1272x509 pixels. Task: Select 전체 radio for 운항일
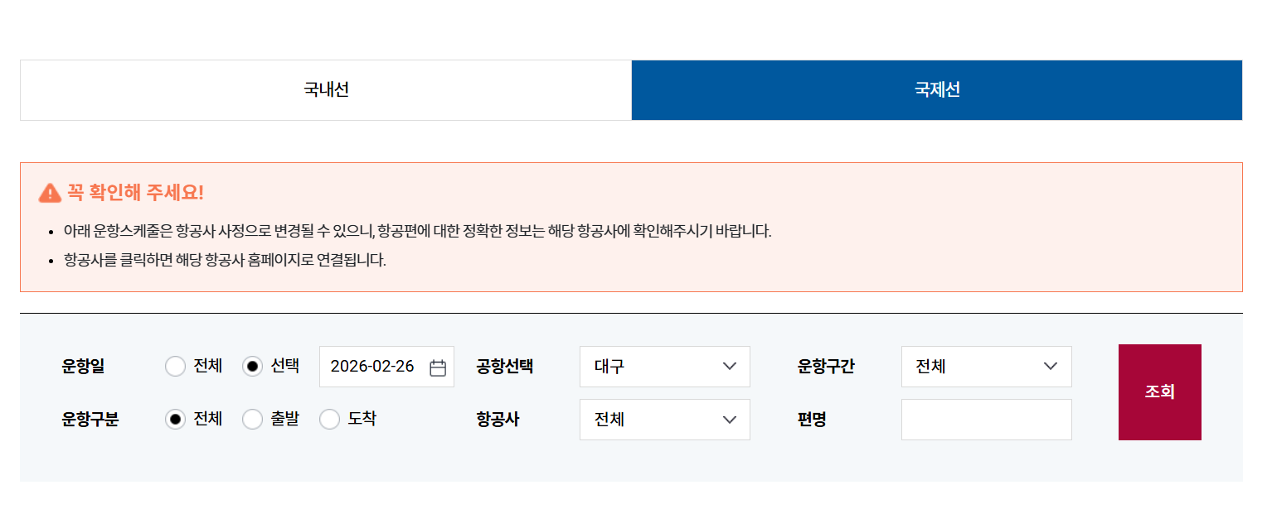(175, 366)
